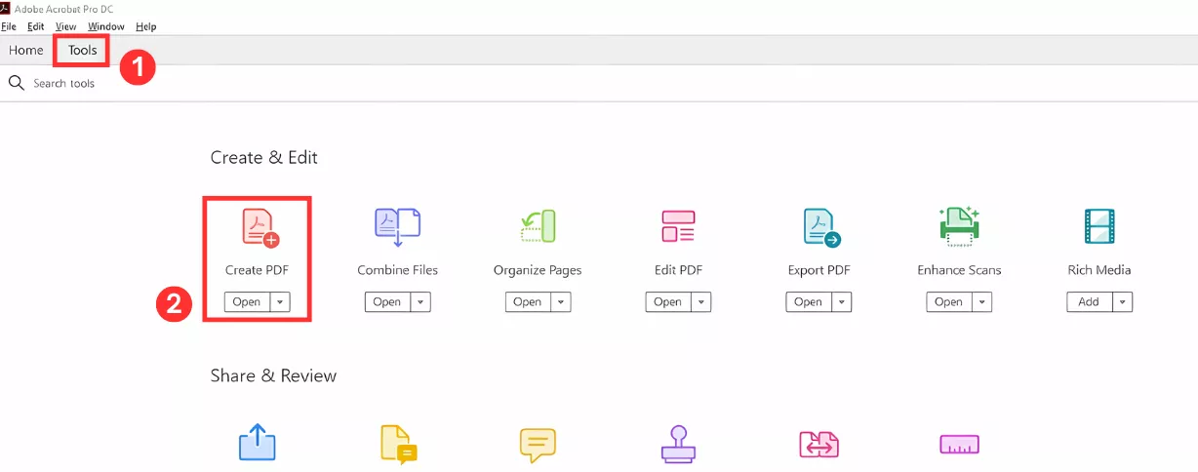This screenshot has height=472, width=1198.
Task: Click the Adobe Acrobat title bar logo
Action: (6, 9)
